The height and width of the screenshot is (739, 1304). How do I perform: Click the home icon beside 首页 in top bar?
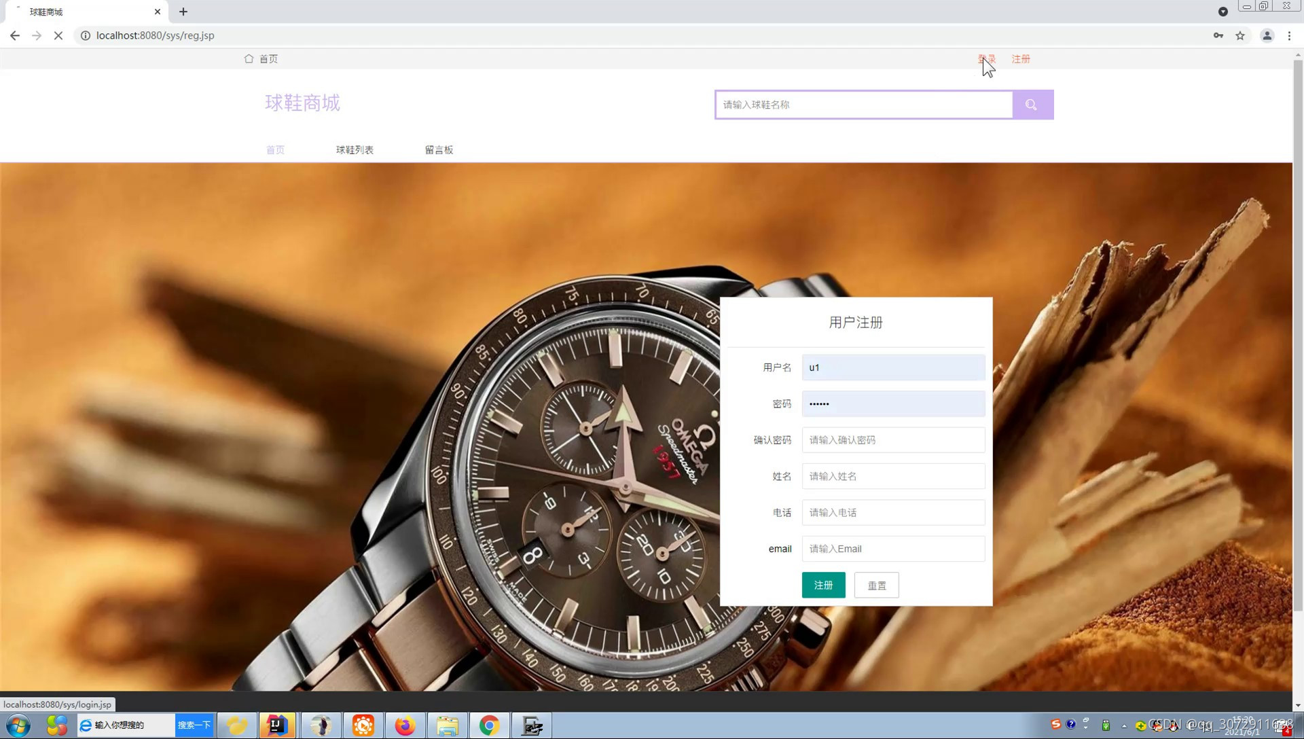coord(249,59)
